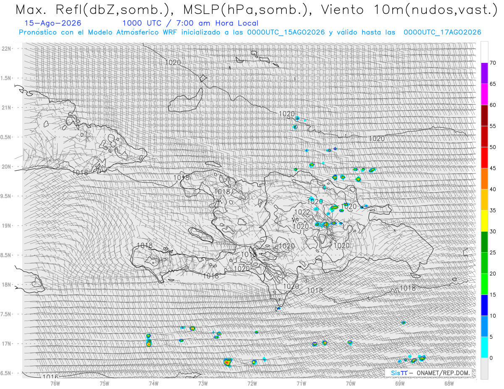This screenshot has height=389, width=504.
Task: Click the magenta 60-65 dbZ legend band
Action: point(484,94)
